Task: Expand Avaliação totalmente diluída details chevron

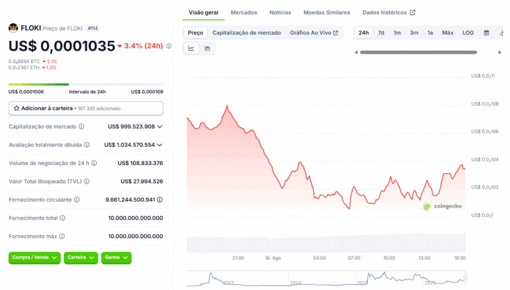Action: [160, 145]
